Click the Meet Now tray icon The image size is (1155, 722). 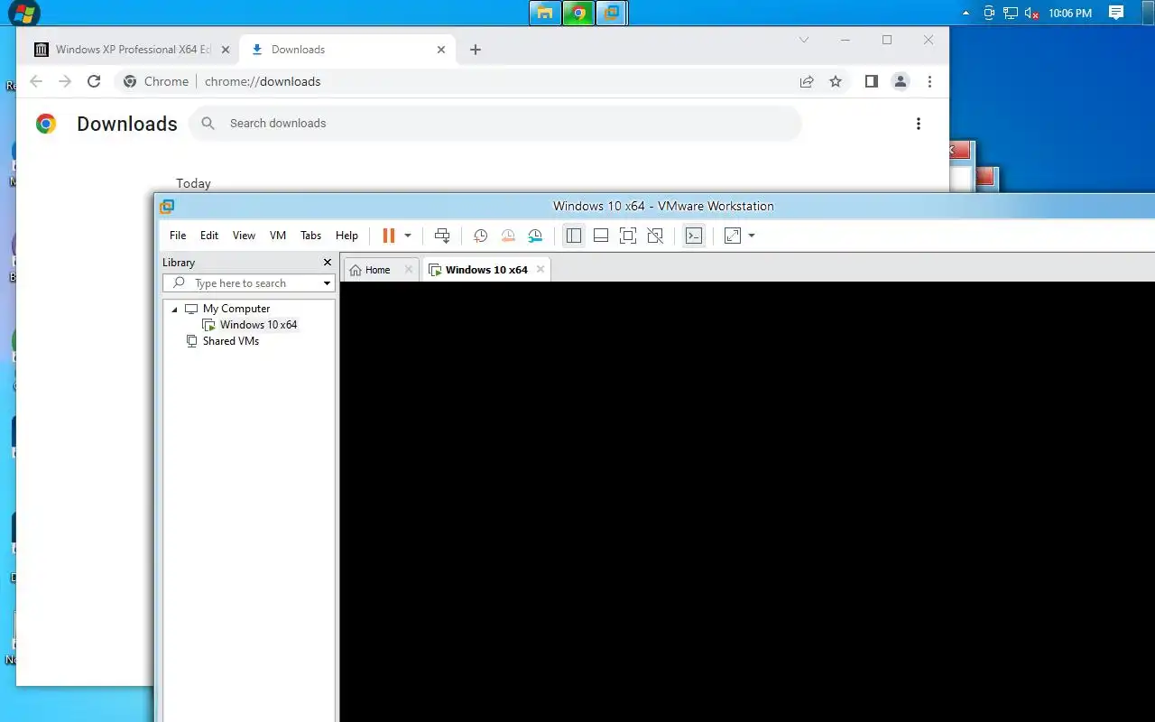coord(989,14)
